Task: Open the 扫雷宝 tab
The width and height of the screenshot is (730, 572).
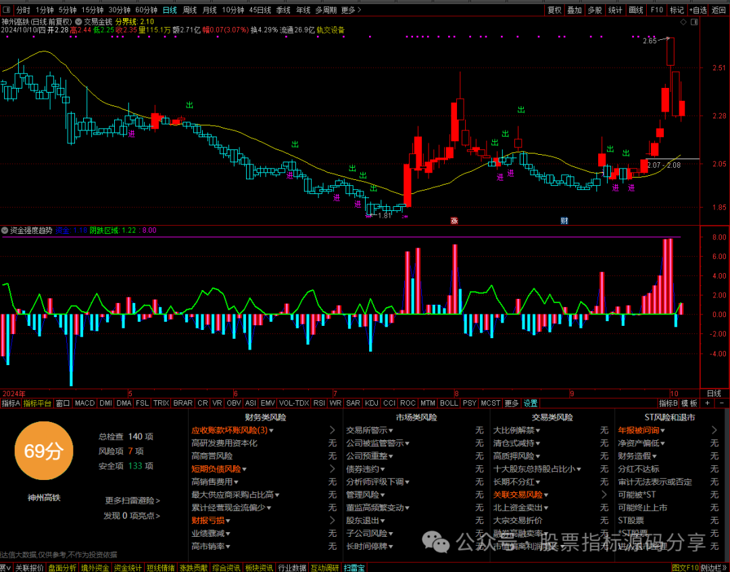Action: pos(354,568)
